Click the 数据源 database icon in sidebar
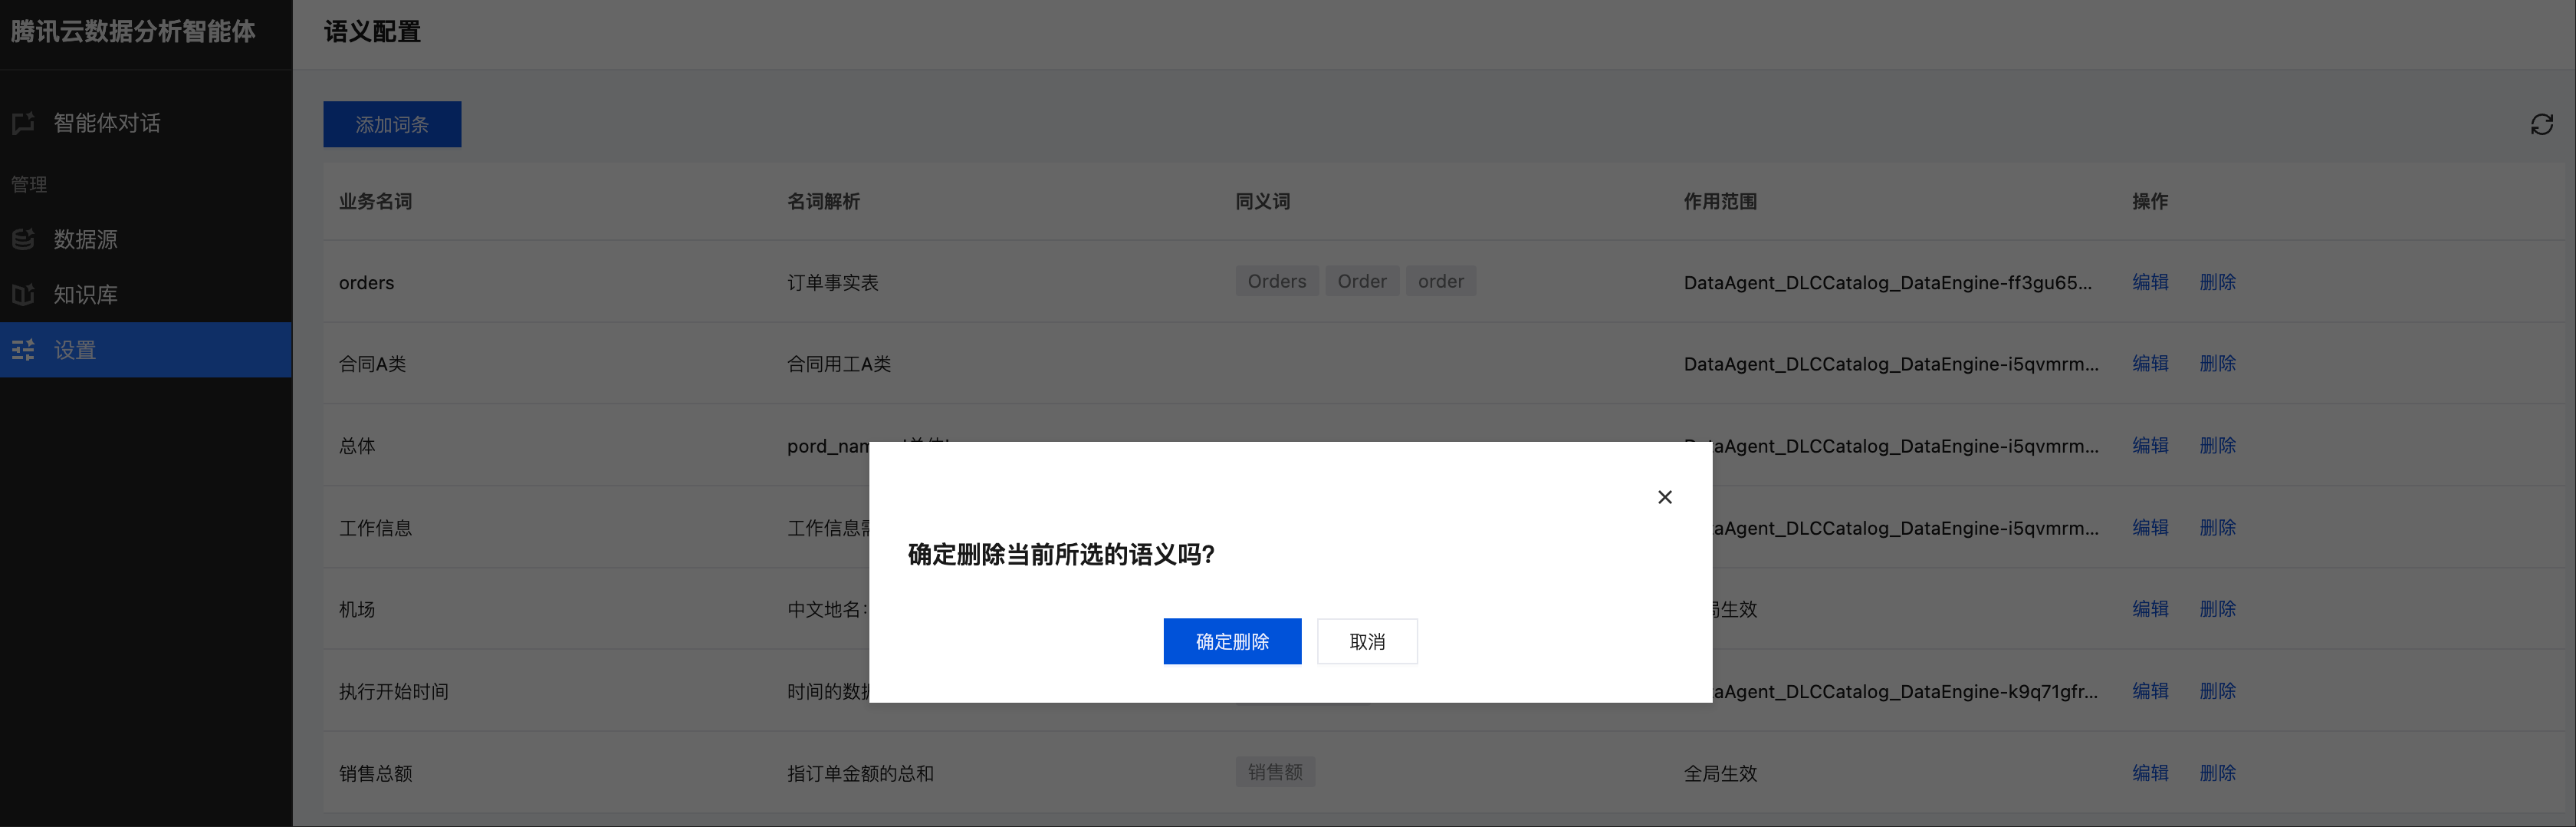Image resolution: width=2576 pixels, height=827 pixels. 23,239
